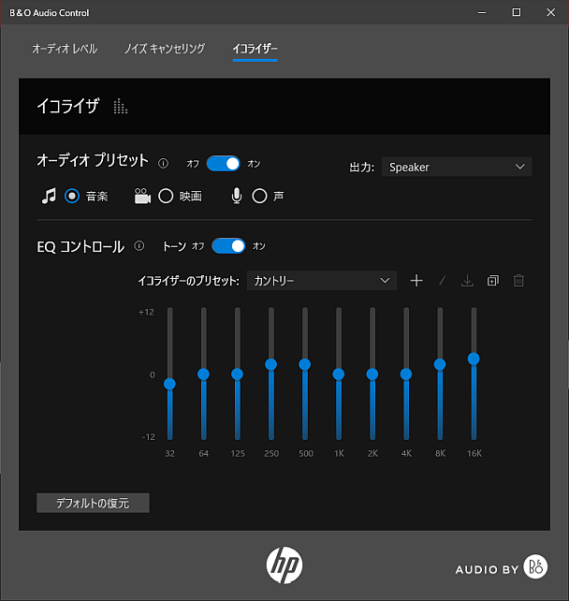Click the 映画 label text
Viewport: 569px width, 601px height.
(x=190, y=197)
